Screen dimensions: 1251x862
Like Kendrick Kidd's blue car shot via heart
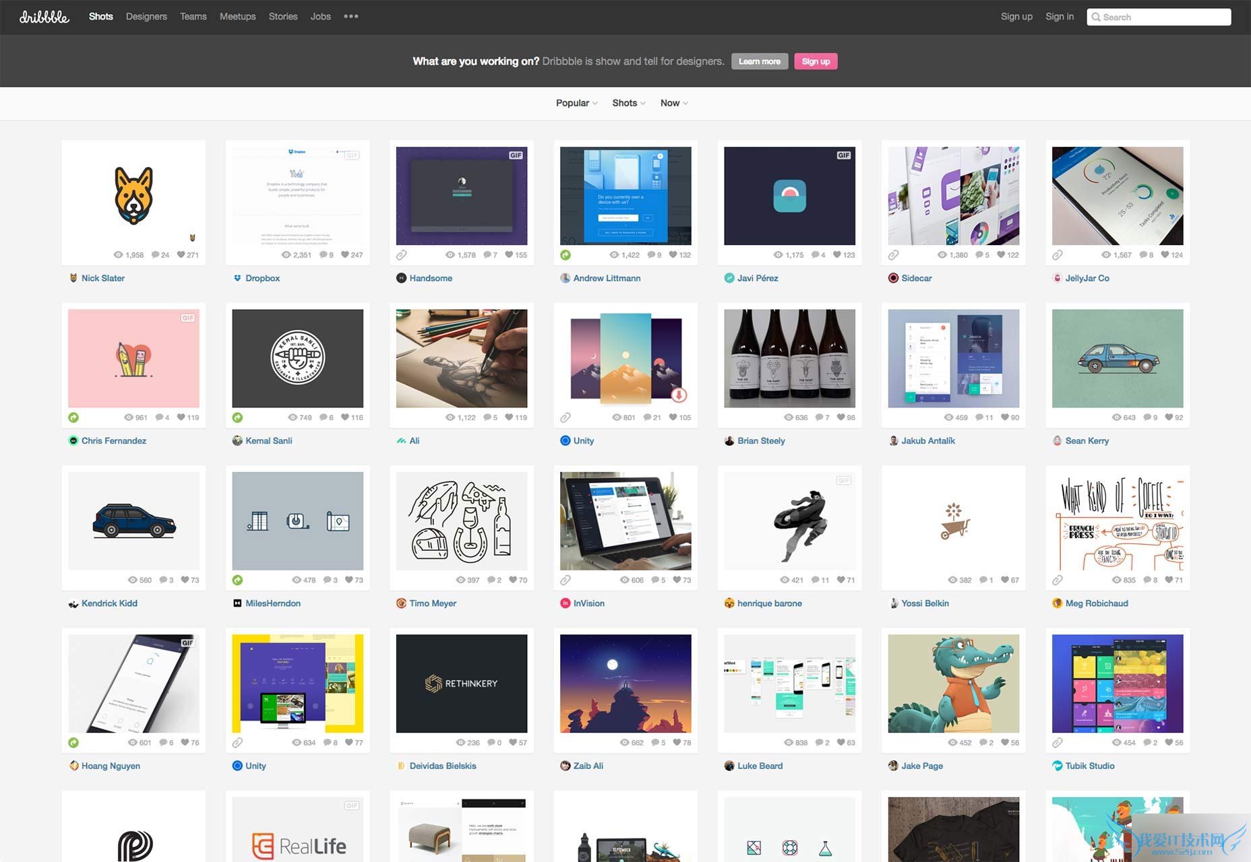click(x=185, y=580)
